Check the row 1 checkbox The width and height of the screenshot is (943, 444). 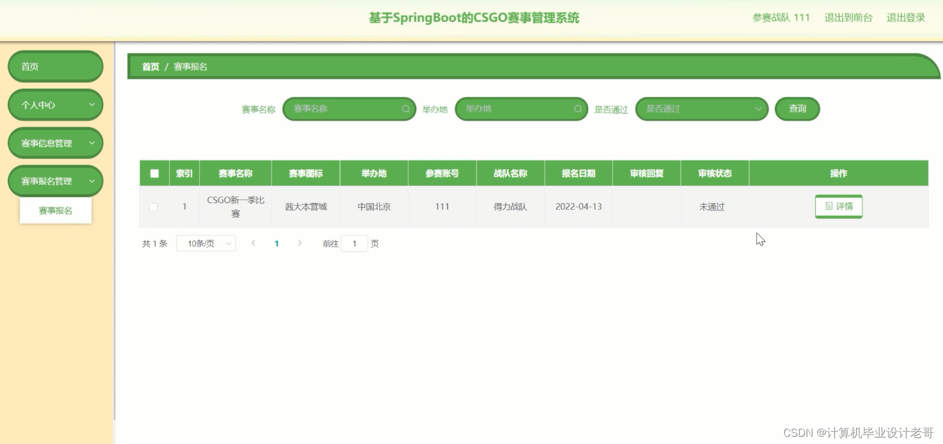tap(154, 207)
